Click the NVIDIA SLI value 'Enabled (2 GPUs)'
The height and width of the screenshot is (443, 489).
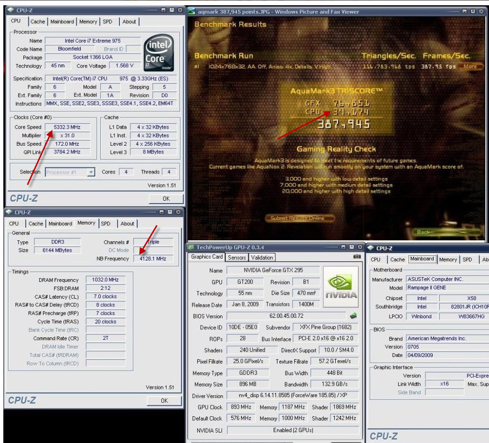[293, 430]
